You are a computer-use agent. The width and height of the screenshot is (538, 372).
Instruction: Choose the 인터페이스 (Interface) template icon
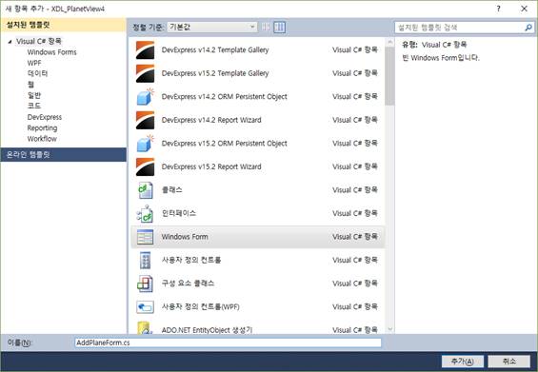[x=145, y=213]
